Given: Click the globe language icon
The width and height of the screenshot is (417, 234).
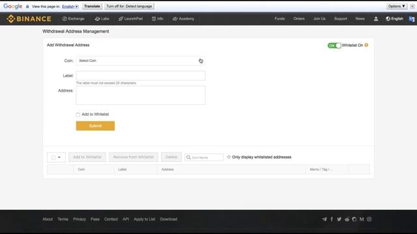Looking at the screenshot, I should pos(388,19).
